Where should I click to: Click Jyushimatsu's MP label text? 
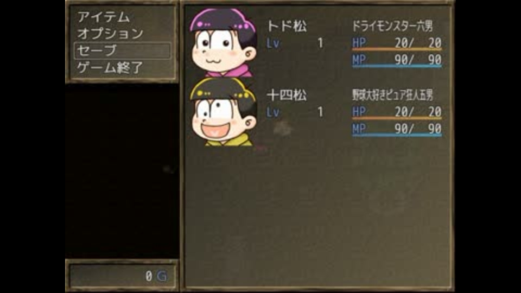point(359,129)
